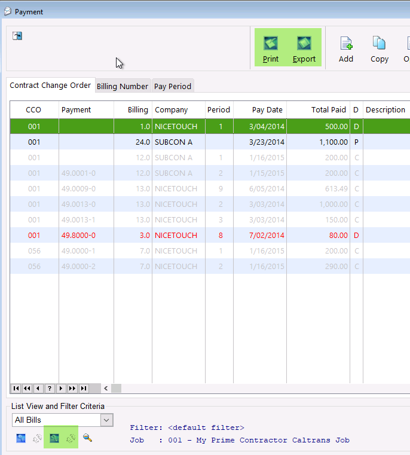Select the red payment 49.8000-0 row
The height and width of the screenshot is (455, 410).
click(210, 236)
